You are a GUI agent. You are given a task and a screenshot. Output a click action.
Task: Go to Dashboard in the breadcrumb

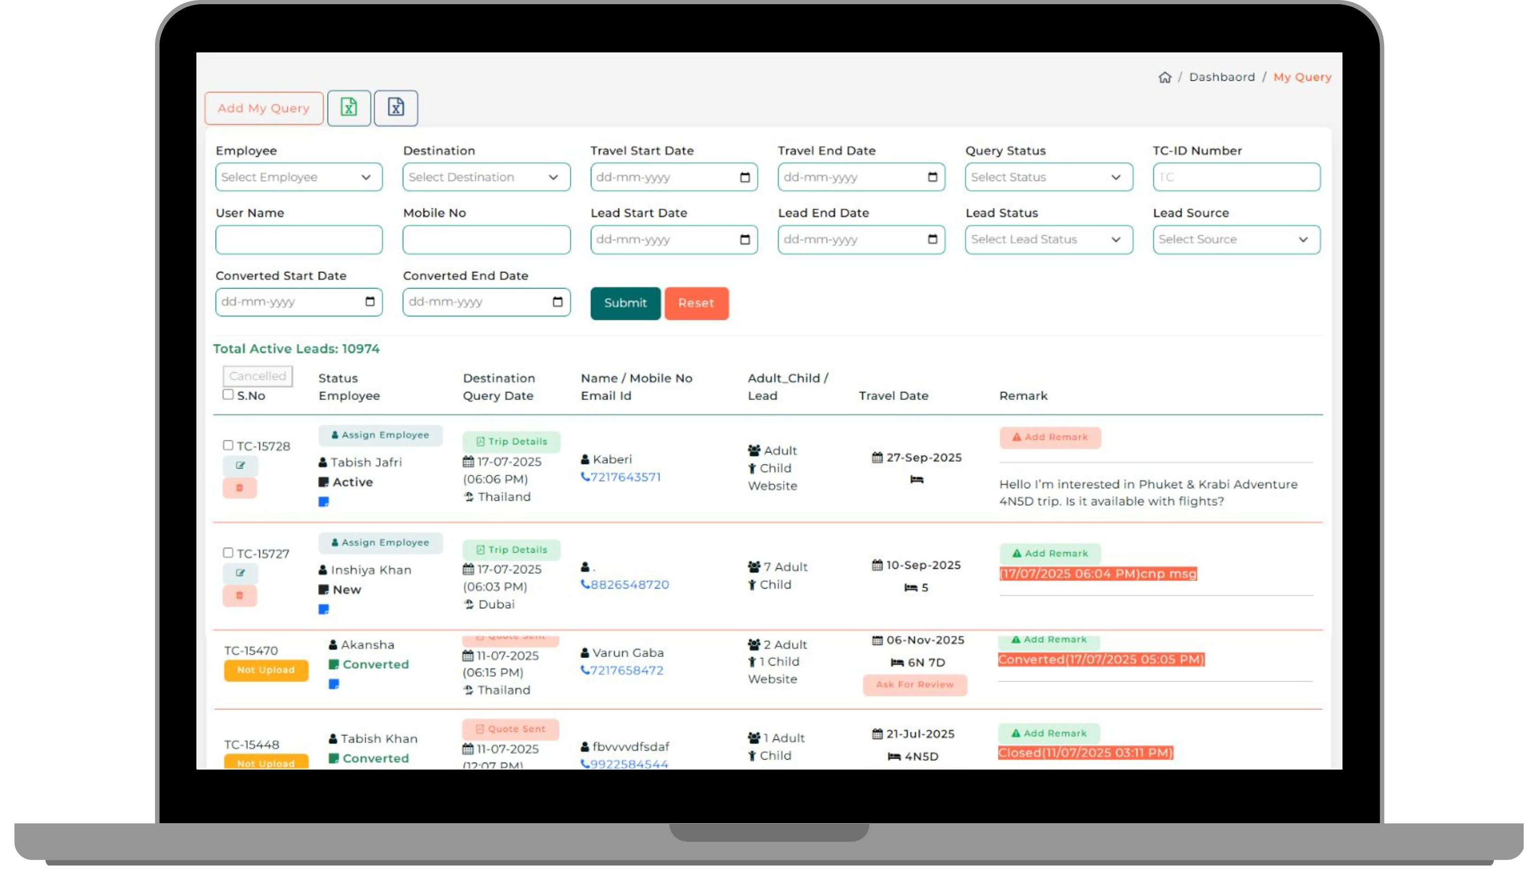[1222, 77]
